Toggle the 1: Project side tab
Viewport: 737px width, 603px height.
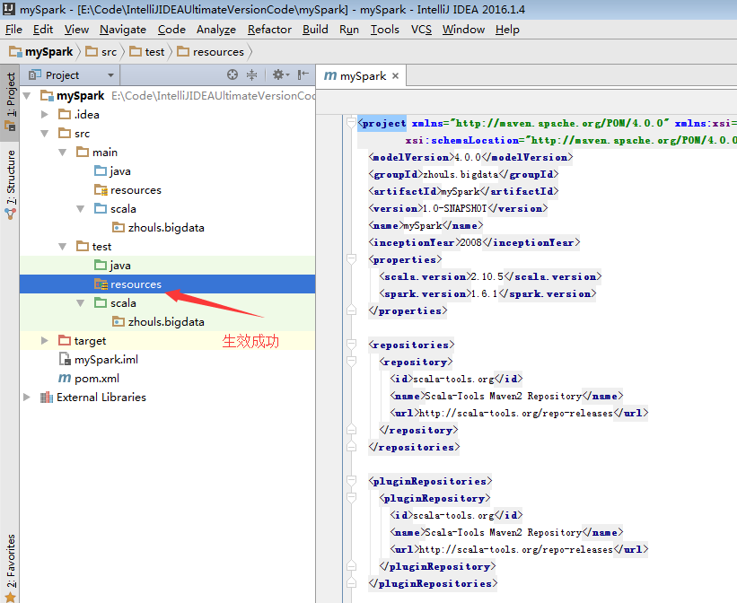[x=10, y=102]
